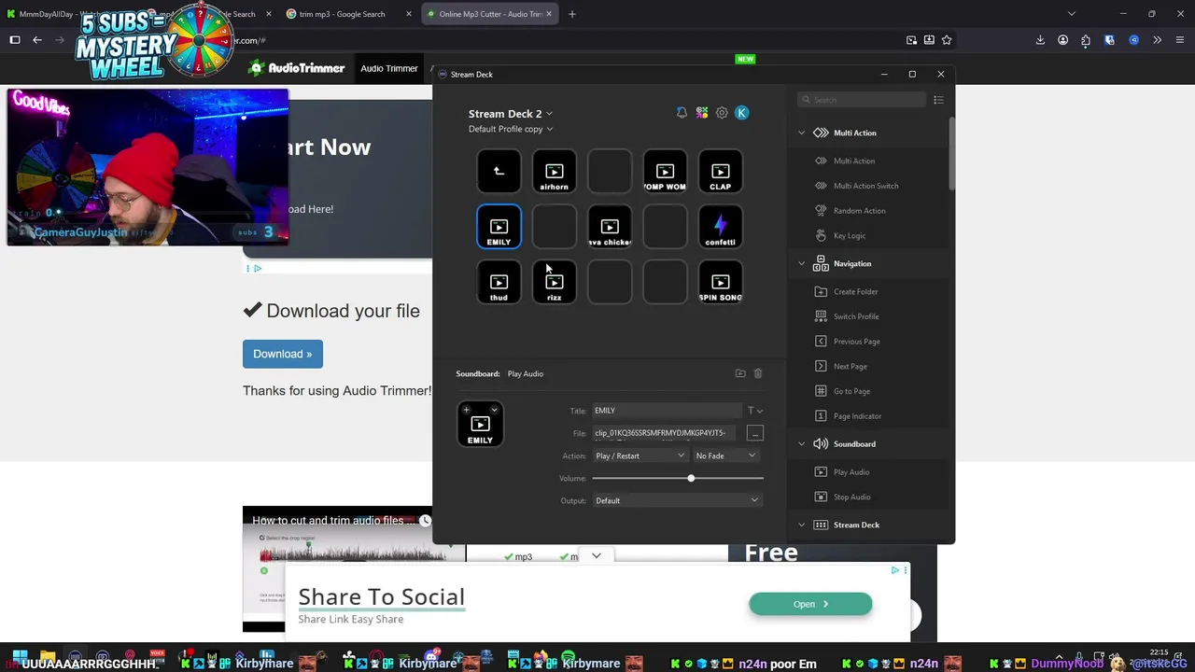Screen dimensions: 1195x672
Task: Toggle actions list view icon
Action: (x=939, y=100)
